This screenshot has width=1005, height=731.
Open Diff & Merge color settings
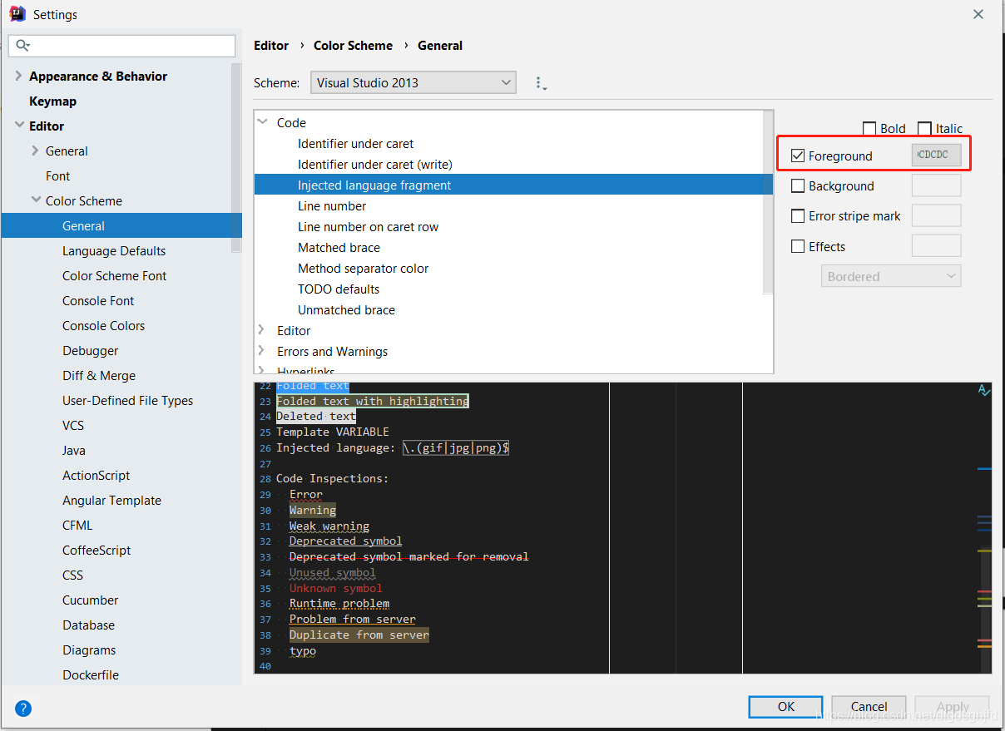pyautogui.click(x=99, y=375)
